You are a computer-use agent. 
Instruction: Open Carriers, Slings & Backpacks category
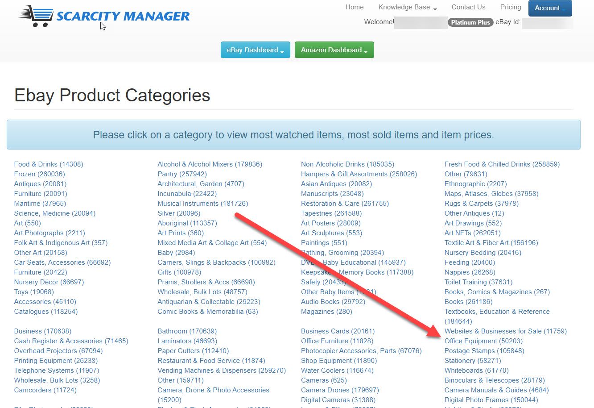(217, 262)
